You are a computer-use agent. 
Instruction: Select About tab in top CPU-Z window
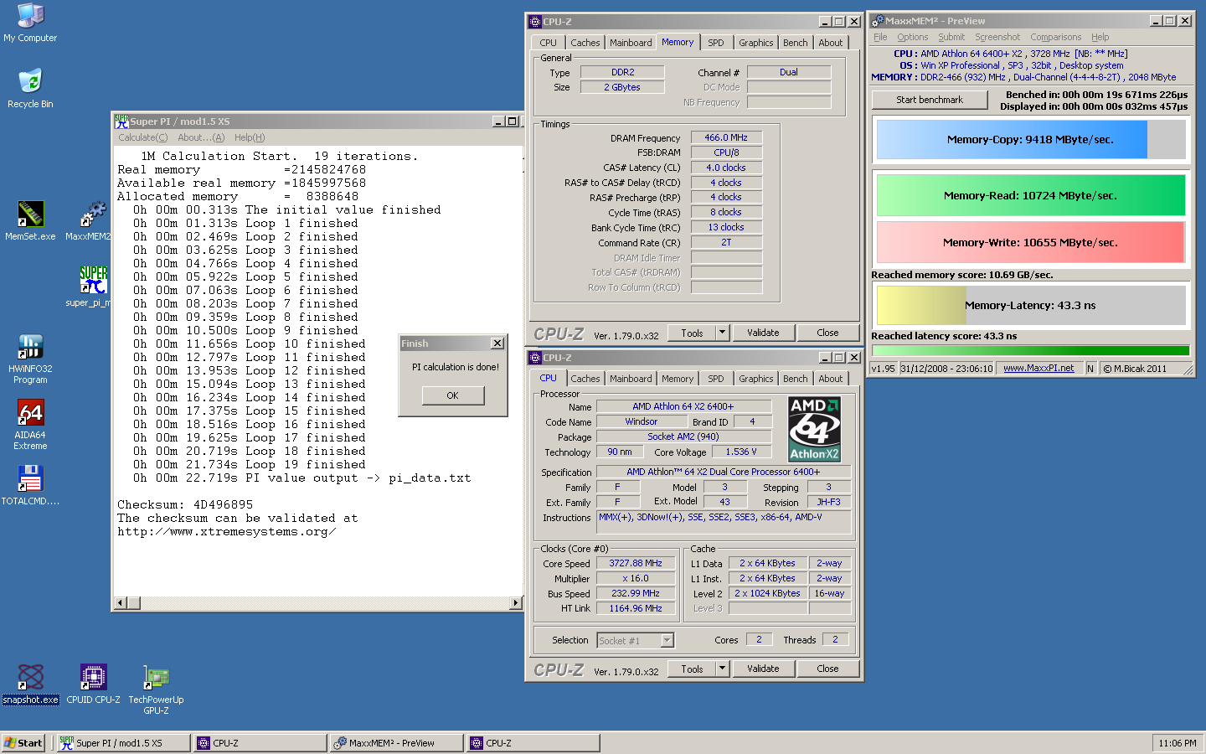pyautogui.click(x=831, y=43)
